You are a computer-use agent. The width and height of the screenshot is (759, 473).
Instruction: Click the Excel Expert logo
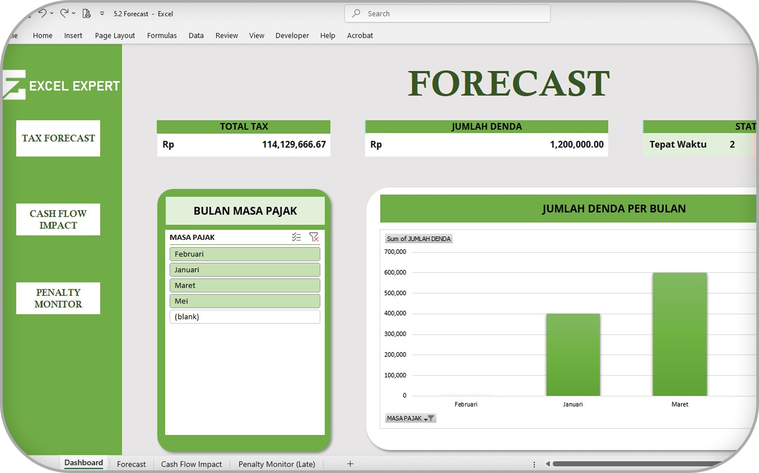pyautogui.click(x=61, y=85)
